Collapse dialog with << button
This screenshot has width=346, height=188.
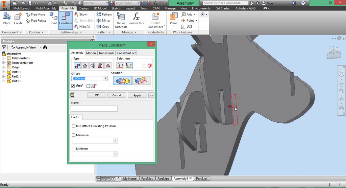point(151,95)
